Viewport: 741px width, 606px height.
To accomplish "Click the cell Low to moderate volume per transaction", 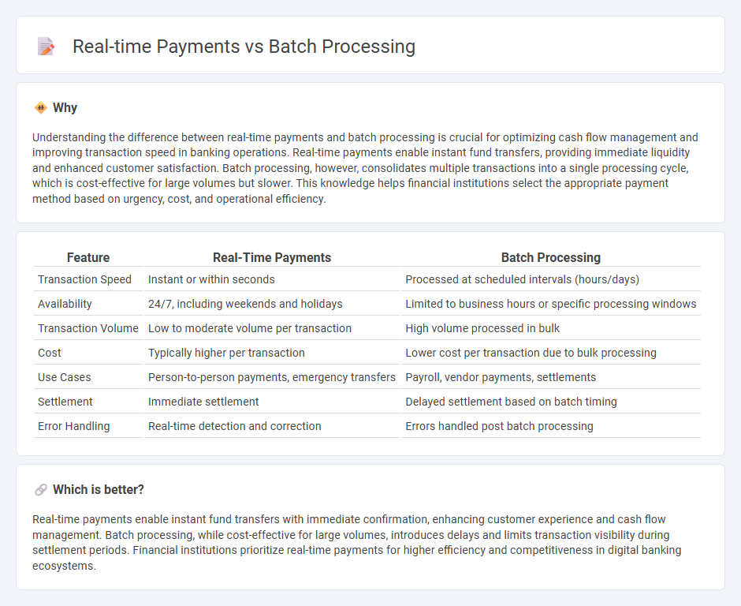I will 272,328.
